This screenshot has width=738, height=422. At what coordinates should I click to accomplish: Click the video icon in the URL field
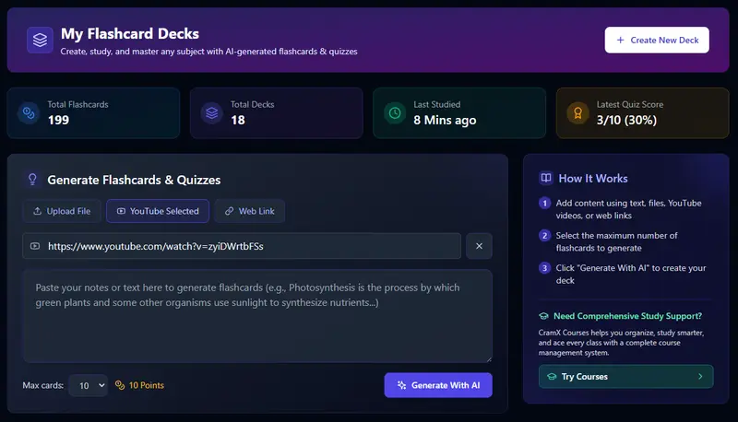click(35, 246)
